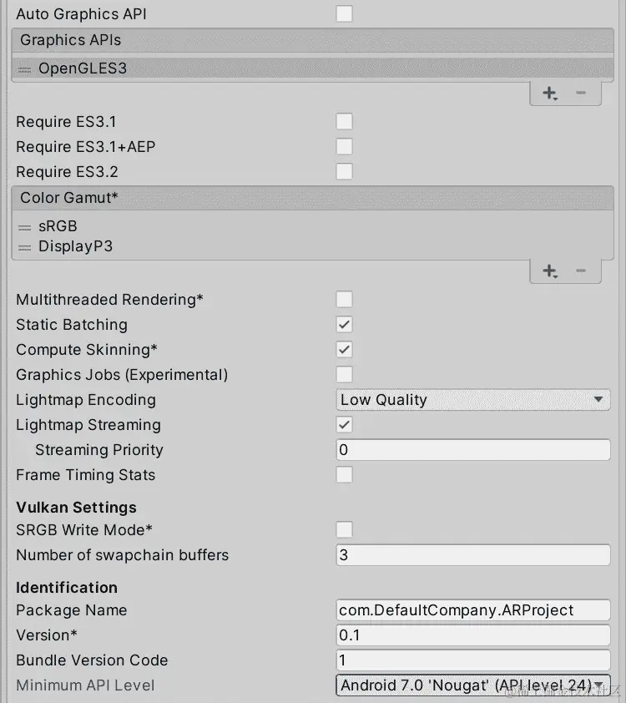Uncheck the Lightmap Streaming option
The height and width of the screenshot is (703, 626).
(344, 425)
